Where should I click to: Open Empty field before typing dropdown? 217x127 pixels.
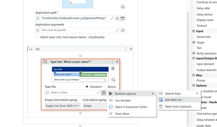tap(63, 106)
